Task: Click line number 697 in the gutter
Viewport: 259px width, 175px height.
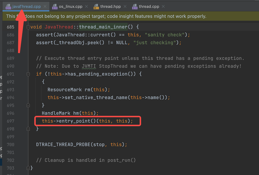Action: [x=11, y=121]
